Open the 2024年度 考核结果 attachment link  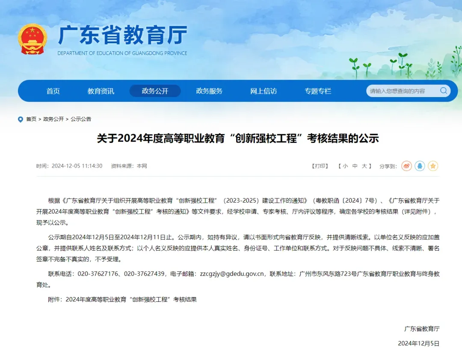click(131, 300)
